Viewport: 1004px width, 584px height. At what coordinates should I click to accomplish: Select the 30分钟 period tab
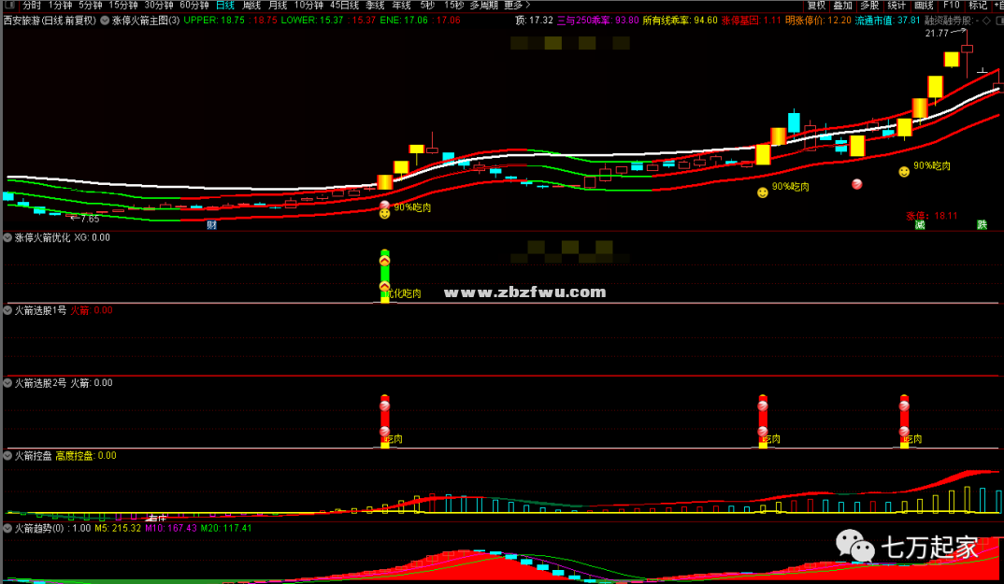pyautogui.click(x=159, y=5)
